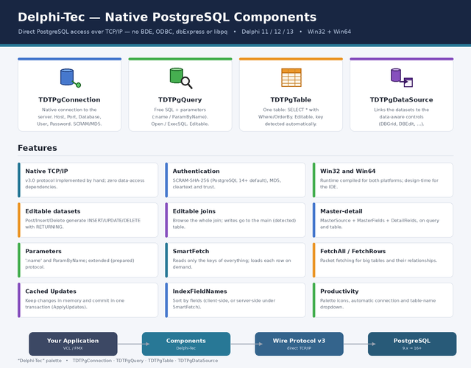Select the TDTPgDataSource card title
Image resolution: width=471 pixels, height=368 pixels.
[x=401, y=100]
